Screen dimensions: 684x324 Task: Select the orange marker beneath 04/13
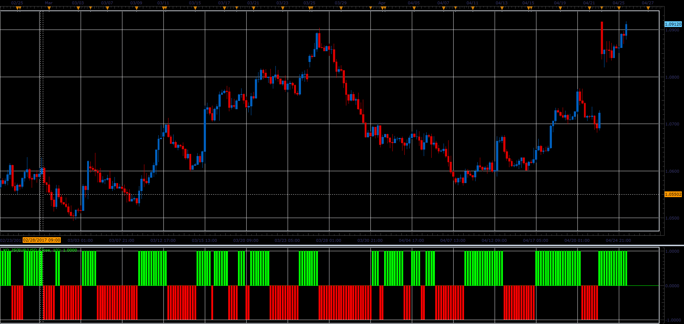coord(502,8)
